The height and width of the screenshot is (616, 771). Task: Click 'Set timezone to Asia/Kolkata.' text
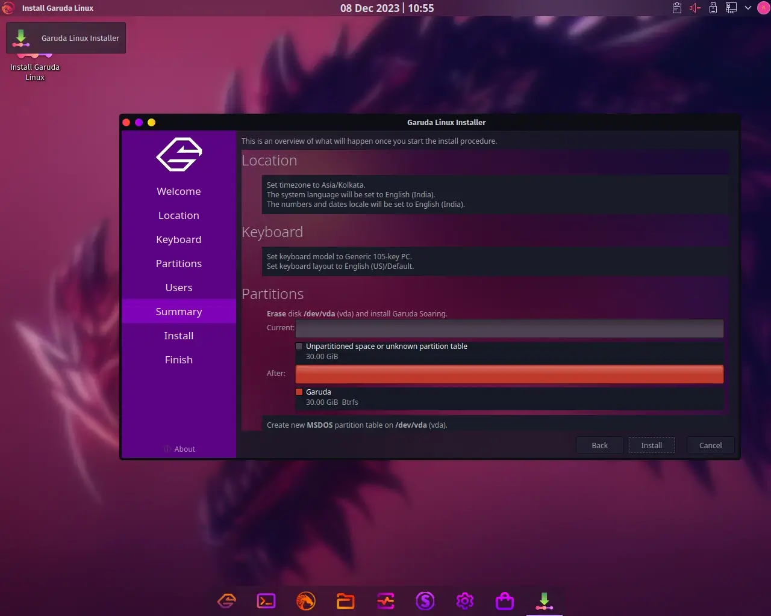316,185
